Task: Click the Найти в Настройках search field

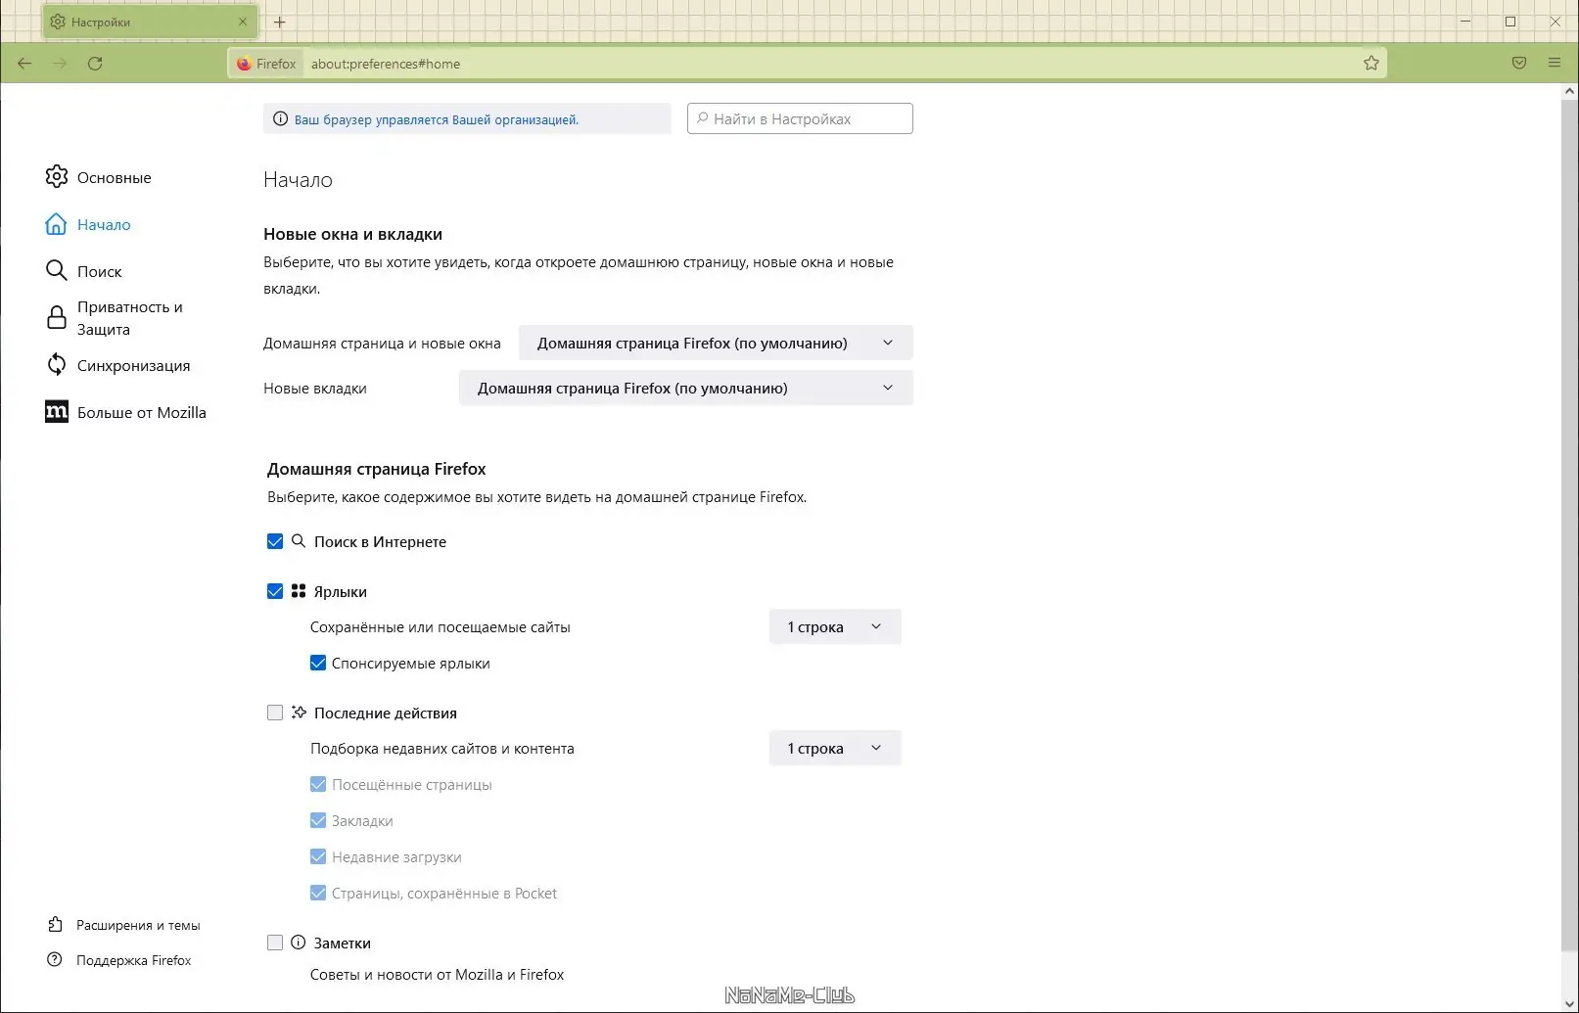Action: tap(800, 118)
